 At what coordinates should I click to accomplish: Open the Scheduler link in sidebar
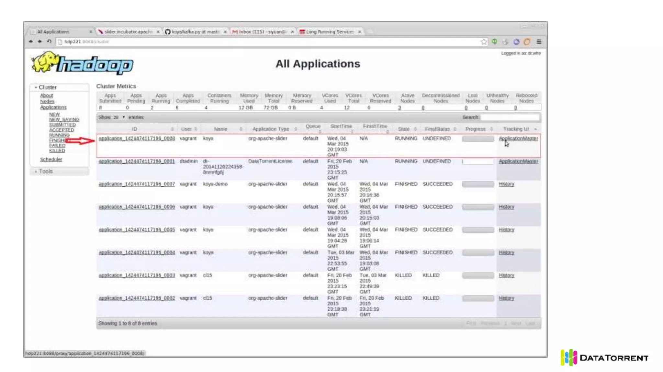tap(51, 159)
